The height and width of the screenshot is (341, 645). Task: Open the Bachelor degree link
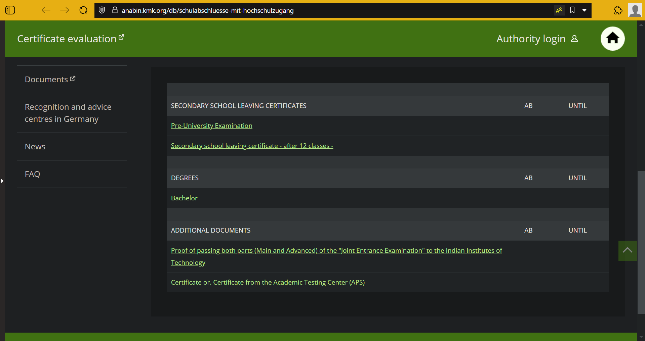[x=184, y=198]
